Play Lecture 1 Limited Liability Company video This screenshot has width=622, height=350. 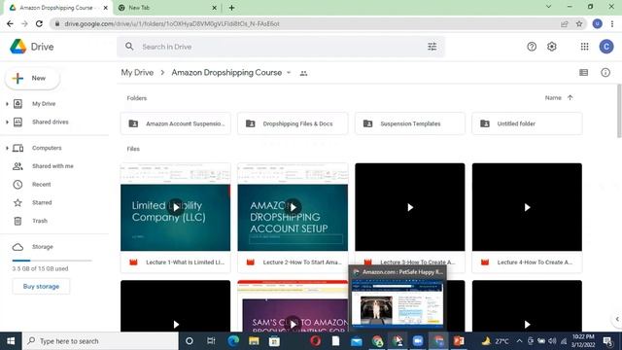pyautogui.click(x=176, y=207)
